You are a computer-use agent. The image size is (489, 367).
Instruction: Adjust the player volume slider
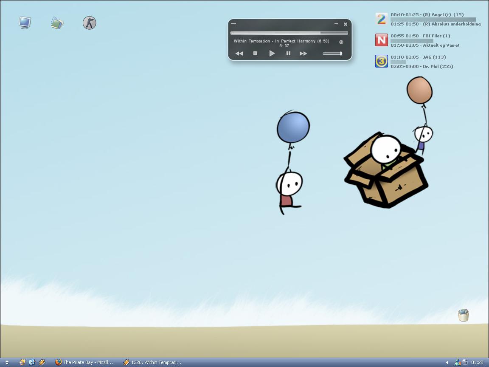coord(332,54)
